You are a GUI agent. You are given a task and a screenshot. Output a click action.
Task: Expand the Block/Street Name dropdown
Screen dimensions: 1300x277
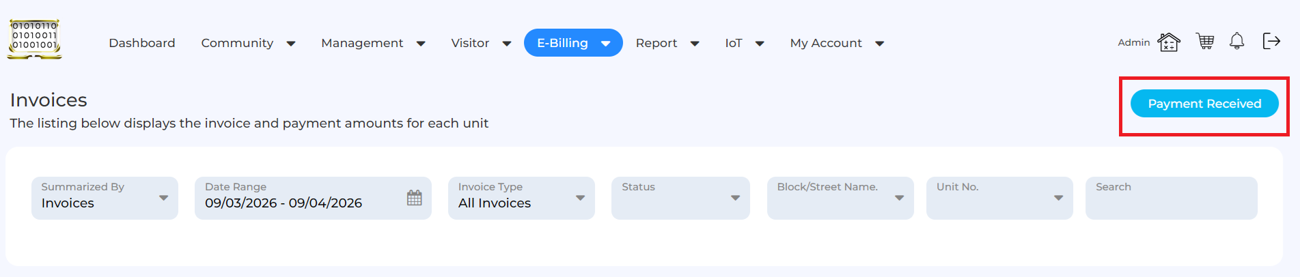(840, 198)
